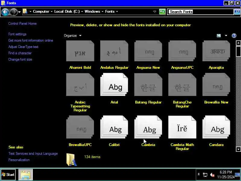Open Get more font information online
This screenshot has height=181, width=241.
(31, 40)
